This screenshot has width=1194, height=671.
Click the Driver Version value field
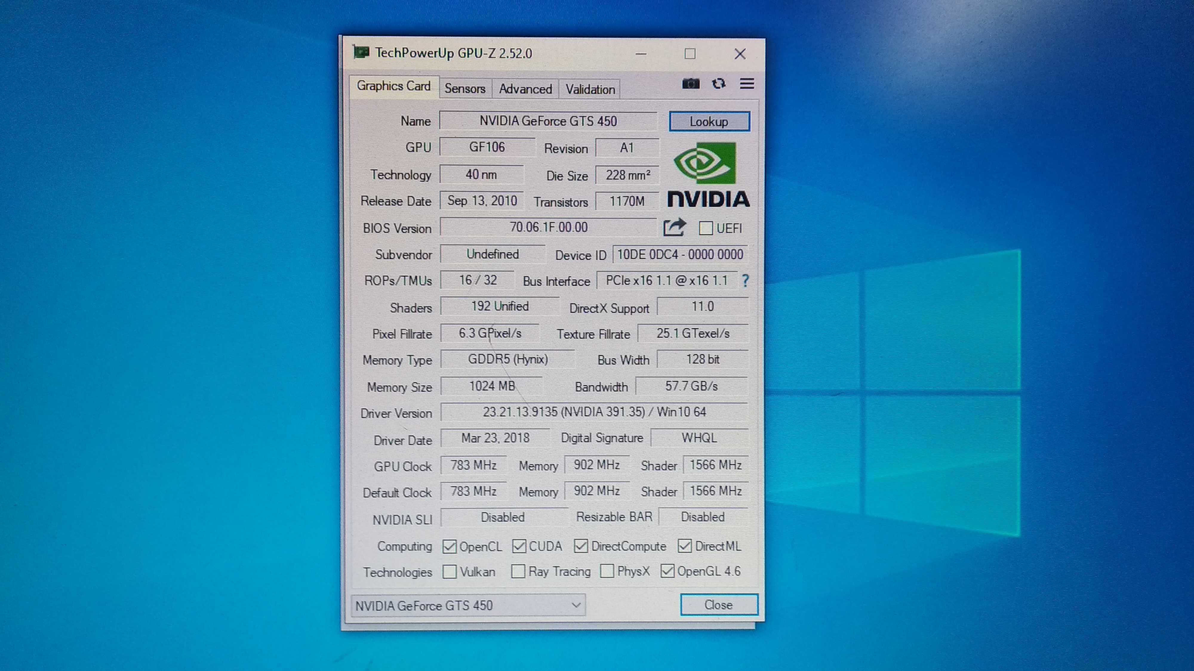(594, 412)
